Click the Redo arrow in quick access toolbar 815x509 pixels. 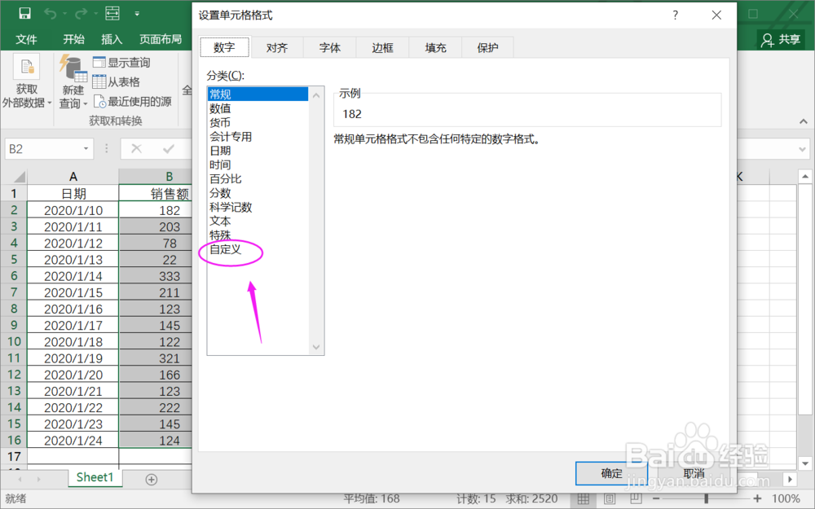pyautogui.click(x=81, y=14)
